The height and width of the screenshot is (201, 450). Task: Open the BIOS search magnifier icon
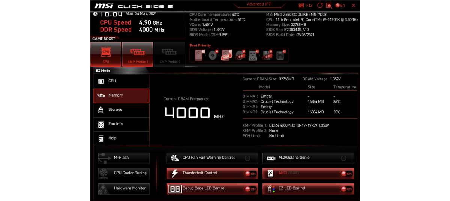pos(329,6)
